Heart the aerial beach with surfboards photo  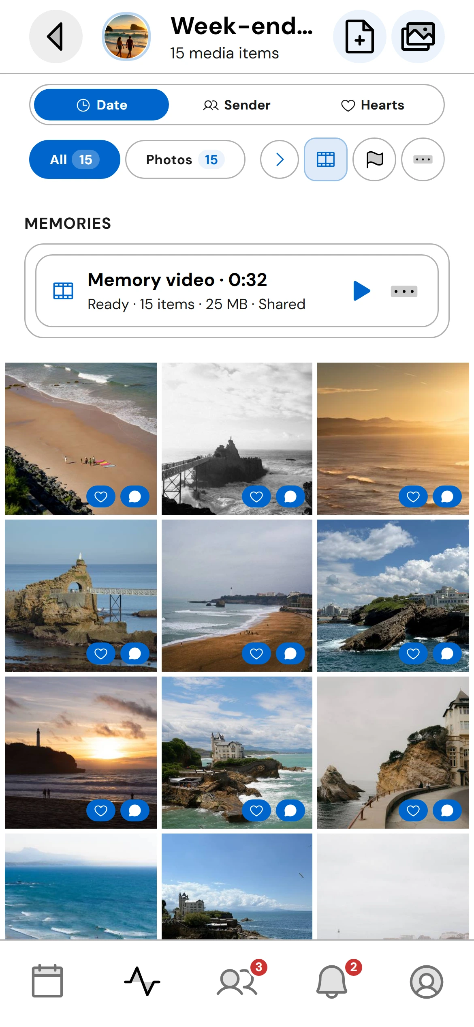click(101, 496)
